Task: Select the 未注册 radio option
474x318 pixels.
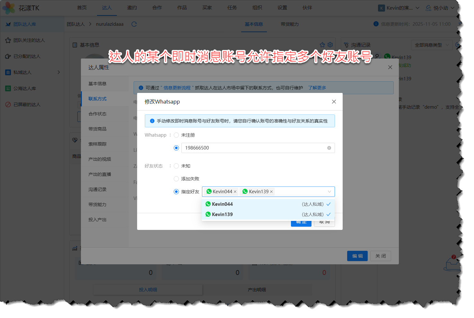Action: (x=176, y=135)
